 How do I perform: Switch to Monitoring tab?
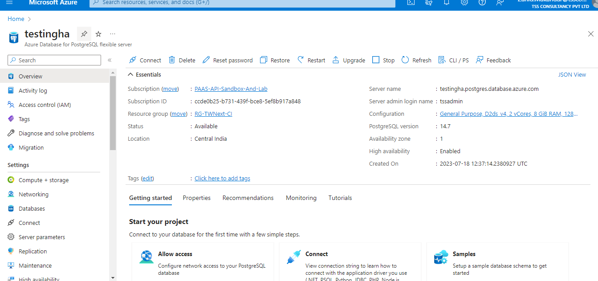301,198
